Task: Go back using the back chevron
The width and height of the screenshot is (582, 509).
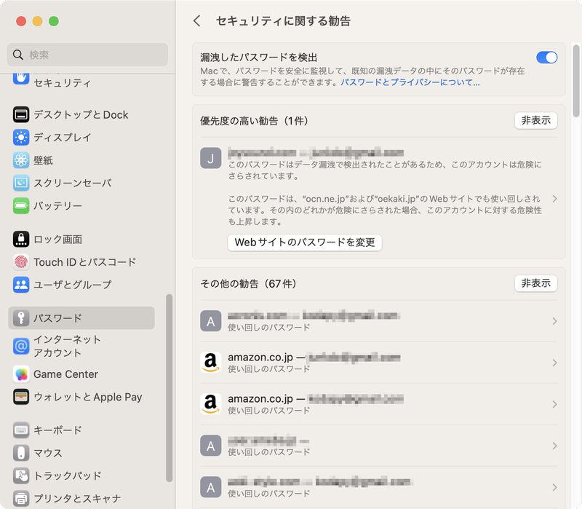Action: pos(196,21)
